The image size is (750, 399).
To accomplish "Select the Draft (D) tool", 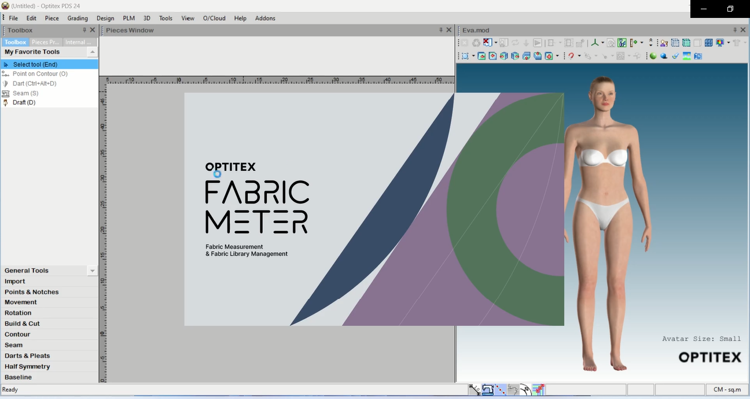I will pyautogui.click(x=24, y=102).
